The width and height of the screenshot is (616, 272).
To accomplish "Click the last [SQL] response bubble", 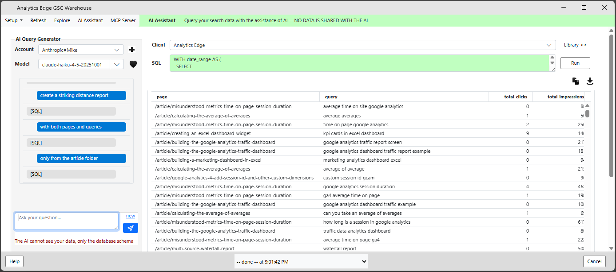I will (x=71, y=174).
